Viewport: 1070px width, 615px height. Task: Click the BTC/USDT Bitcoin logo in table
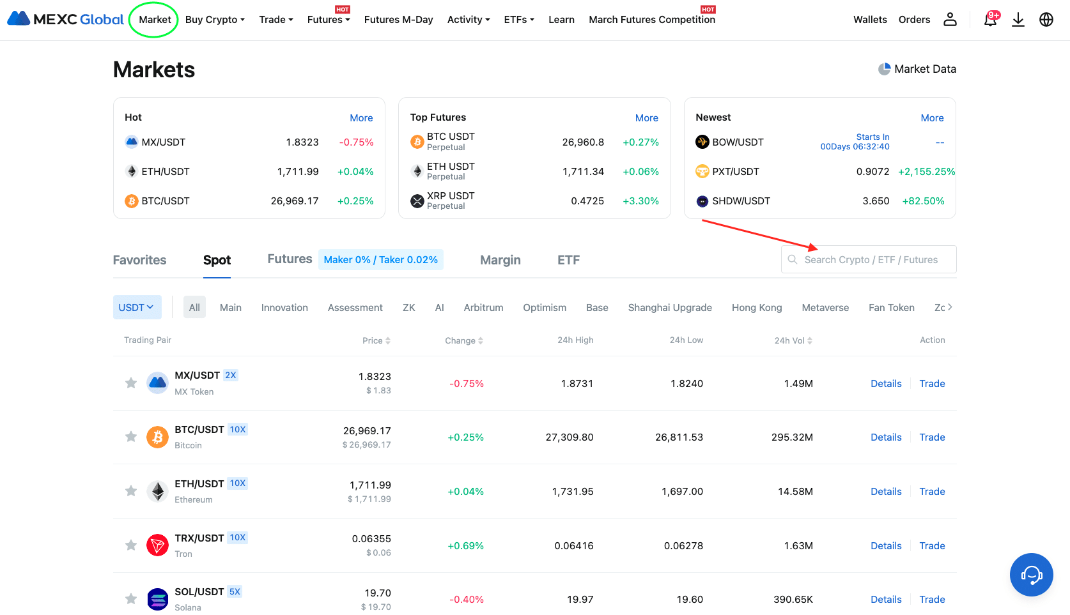158,437
